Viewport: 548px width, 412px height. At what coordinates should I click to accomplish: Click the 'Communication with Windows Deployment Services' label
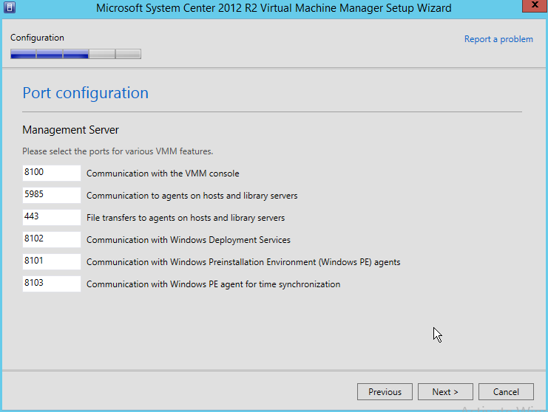pyautogui.click(x=188, y=240)
